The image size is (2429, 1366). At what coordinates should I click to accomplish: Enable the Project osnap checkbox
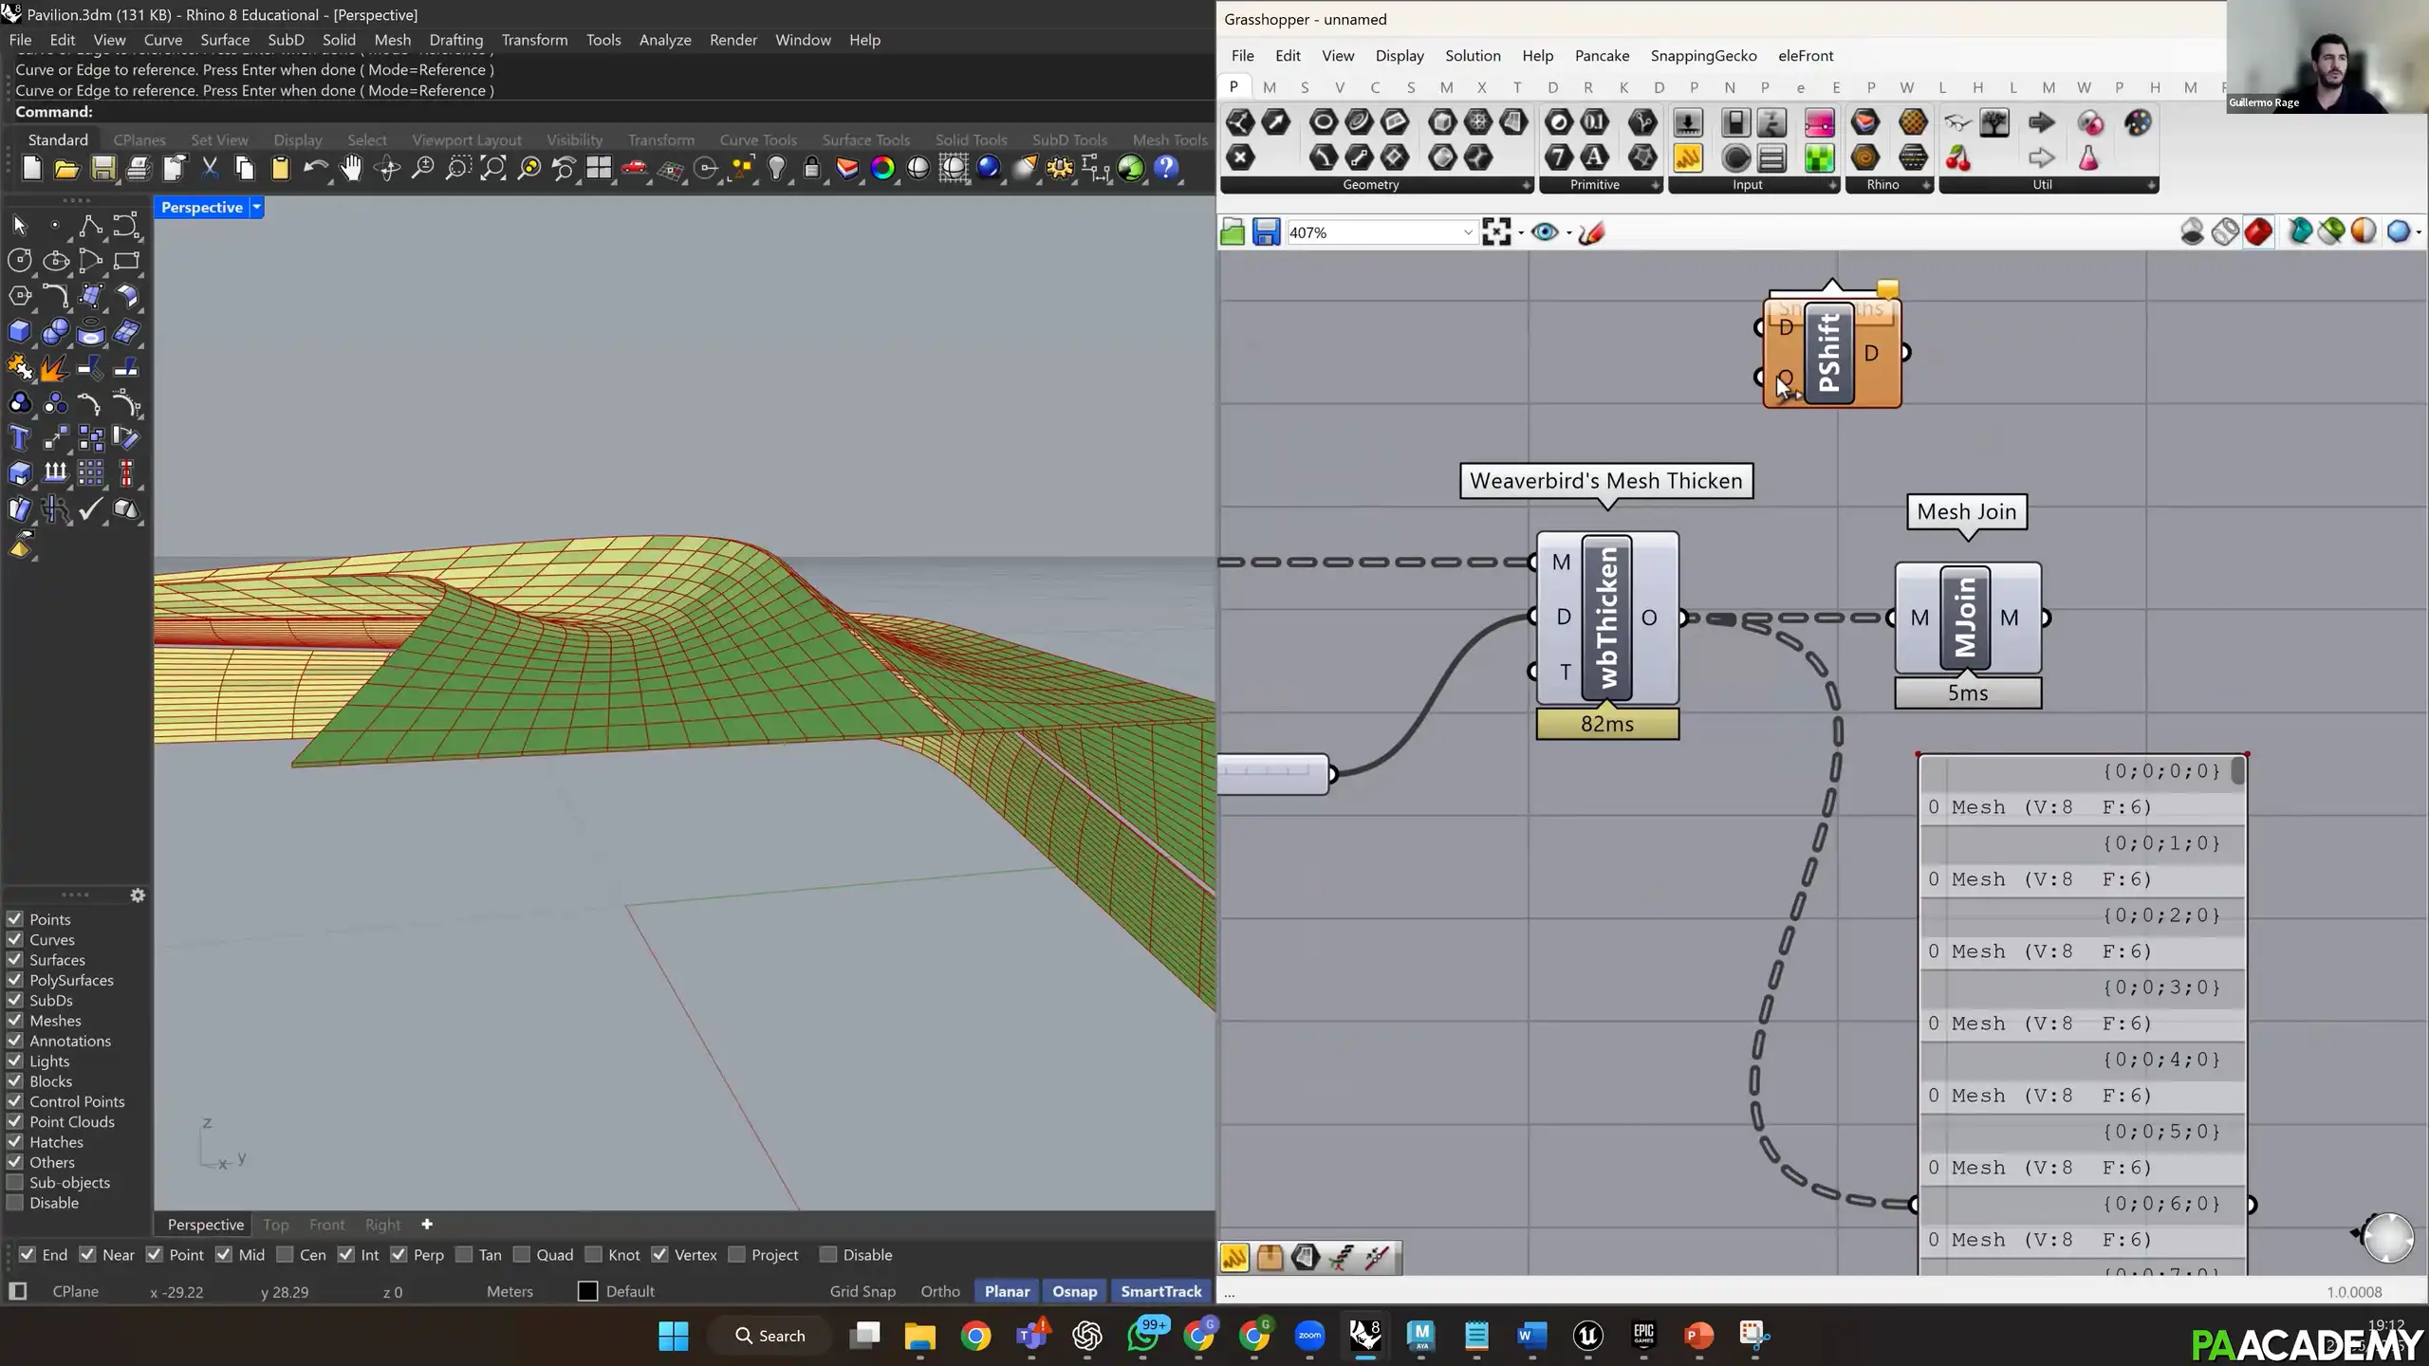click(737, 1254)
